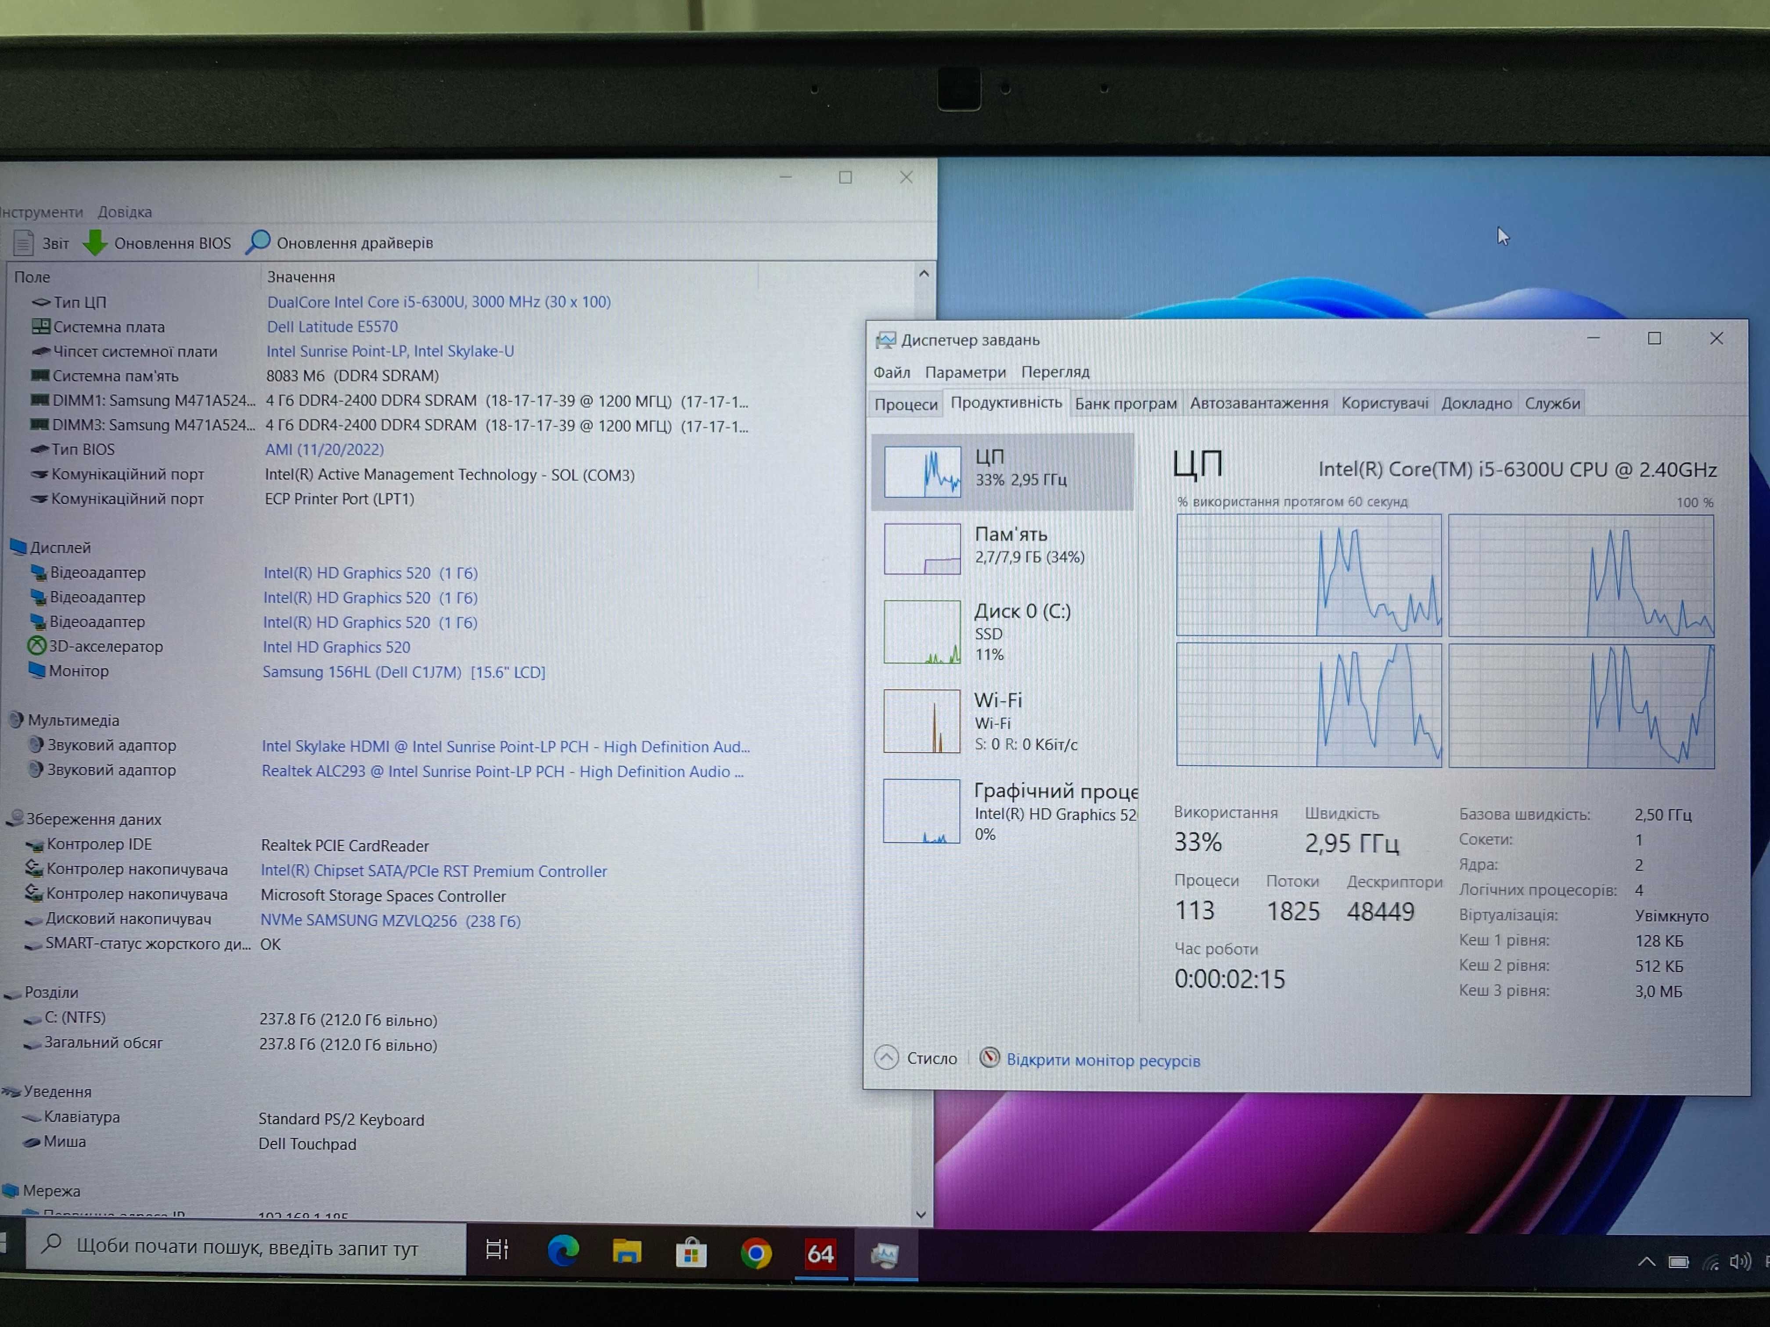Switch to the Автозавантаження tab

coord(1259,403)
